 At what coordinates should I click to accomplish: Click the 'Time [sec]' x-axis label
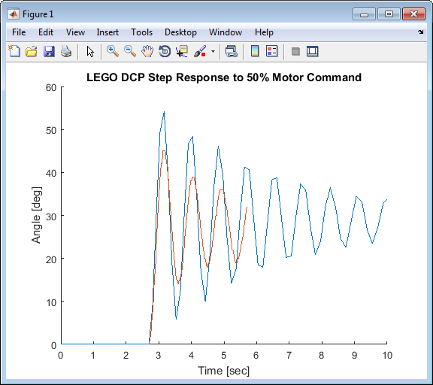coord(224,371)
